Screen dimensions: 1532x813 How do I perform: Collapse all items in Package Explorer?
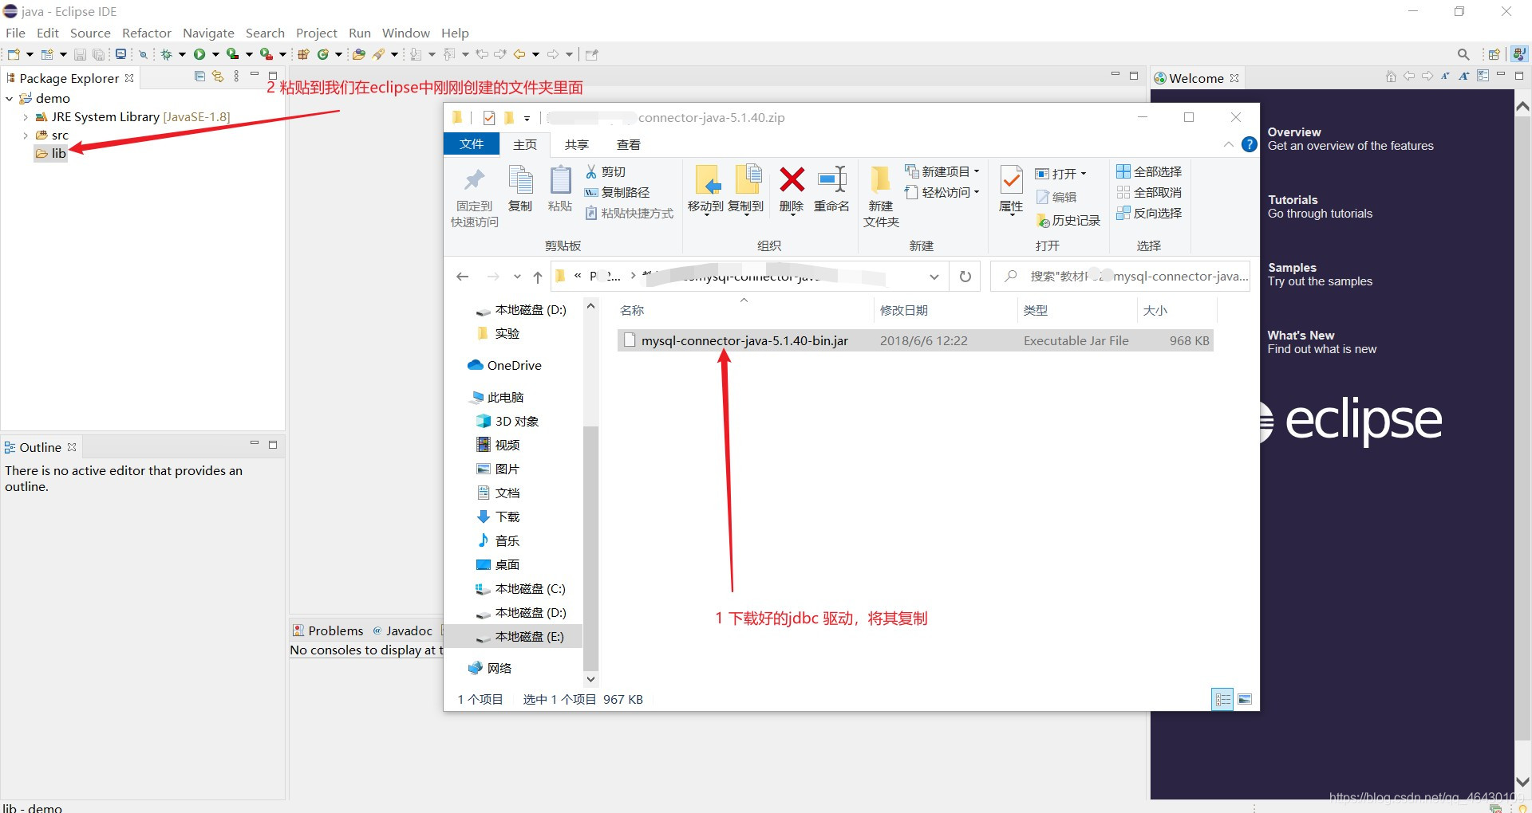coord(199,76)
